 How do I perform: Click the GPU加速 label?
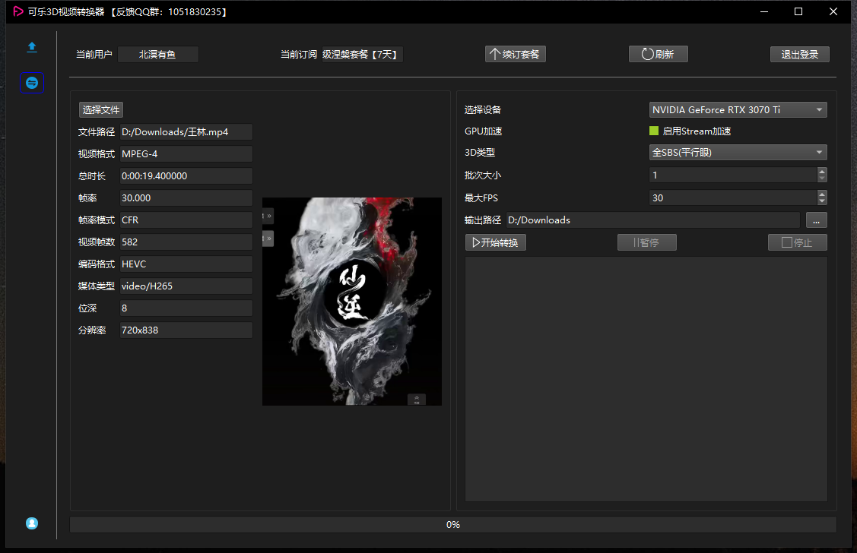click(483, 131)
